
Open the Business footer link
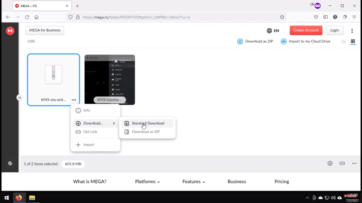(x=237, y=182)
